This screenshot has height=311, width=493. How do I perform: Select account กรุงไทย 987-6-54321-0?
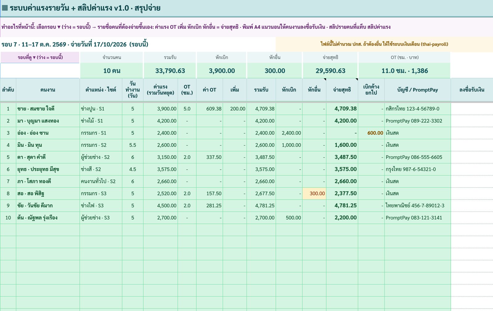coord(418,169)
